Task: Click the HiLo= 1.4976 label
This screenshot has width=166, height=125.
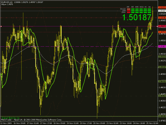Action: (7, 4)
